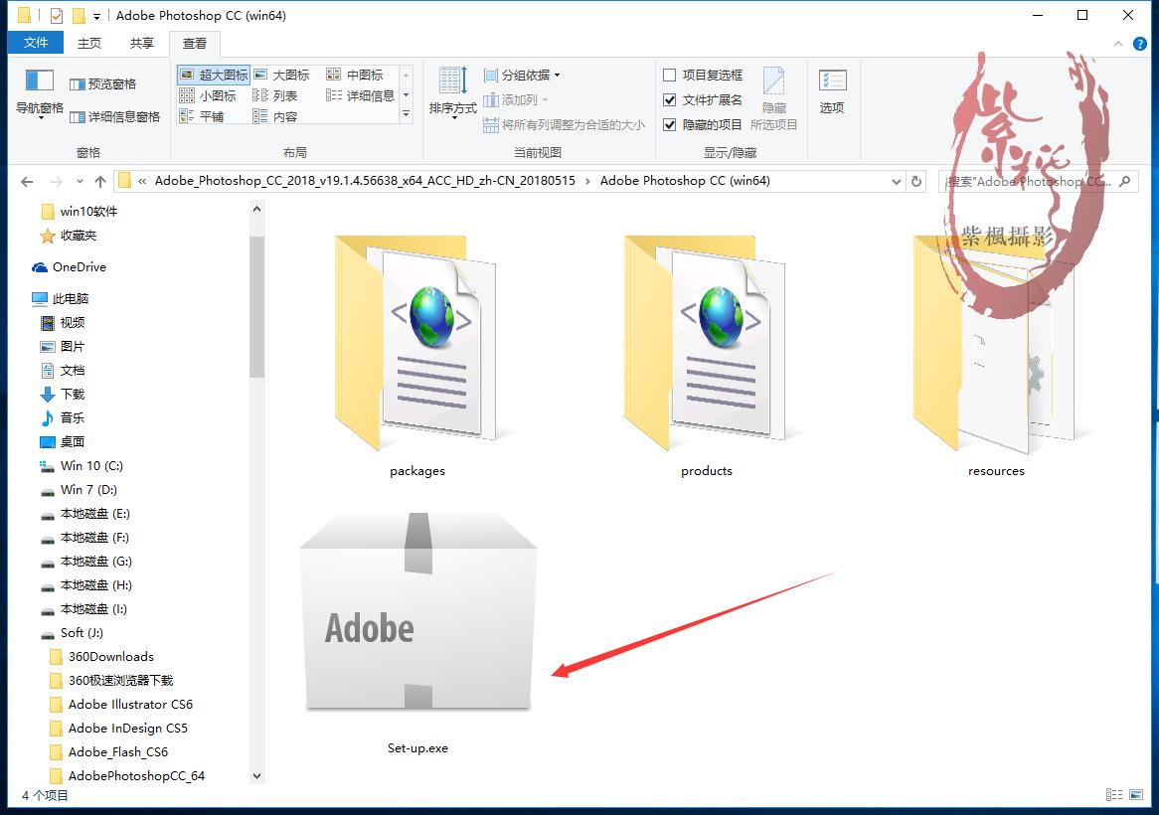1159x815 pixels.
Task: Select Medium icons layout
Action: pos(355,75)
